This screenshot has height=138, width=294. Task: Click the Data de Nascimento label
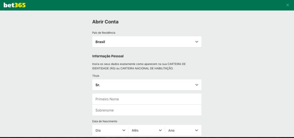pos(105,121)
